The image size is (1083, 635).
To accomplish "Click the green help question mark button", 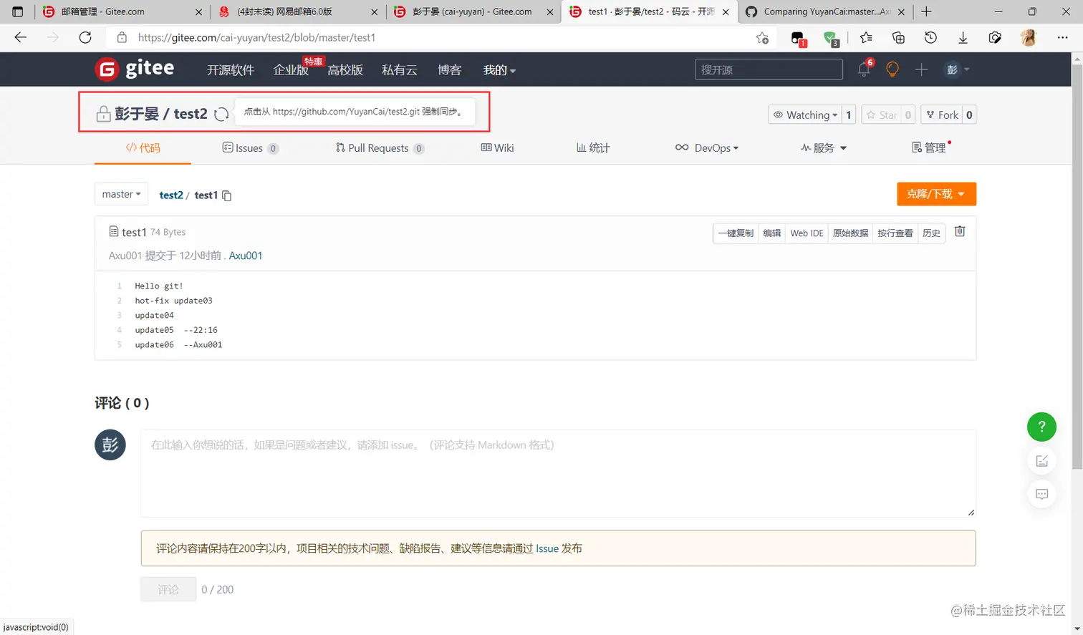I will (x=1041, y=427).
